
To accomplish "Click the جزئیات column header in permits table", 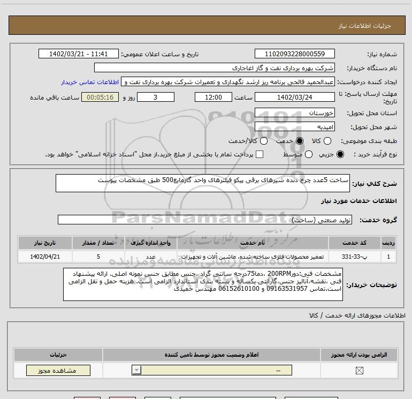I will (58, 355).
